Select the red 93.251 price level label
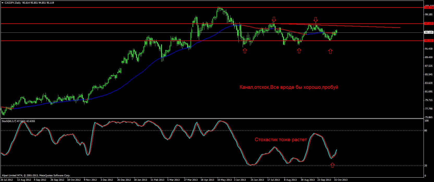Viewport: 434px width, 182px height. click(429, 41)
